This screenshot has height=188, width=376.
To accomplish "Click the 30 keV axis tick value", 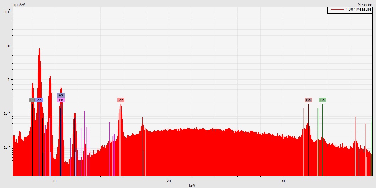I will coord(283,181).
